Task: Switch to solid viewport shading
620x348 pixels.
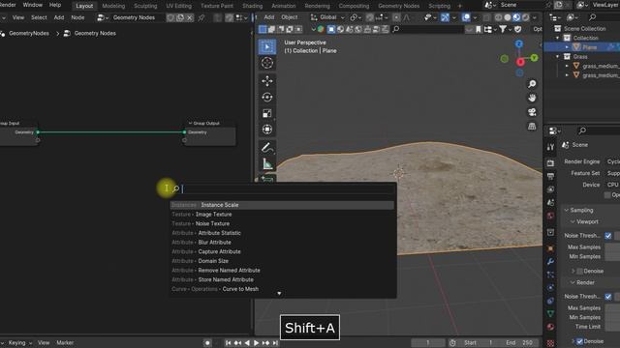Action: pos(508,17)
